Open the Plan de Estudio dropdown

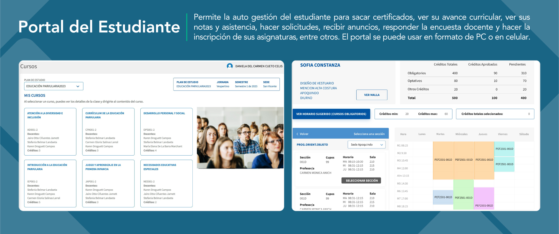(54, 86)
